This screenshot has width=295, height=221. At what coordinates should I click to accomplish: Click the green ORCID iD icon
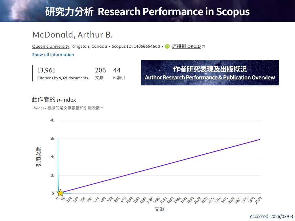click(x=167, y=46)
